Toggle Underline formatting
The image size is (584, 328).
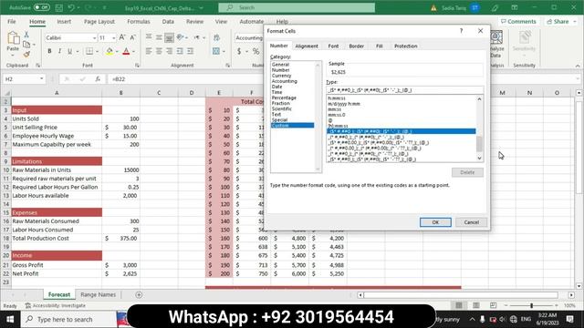(69, 51)
